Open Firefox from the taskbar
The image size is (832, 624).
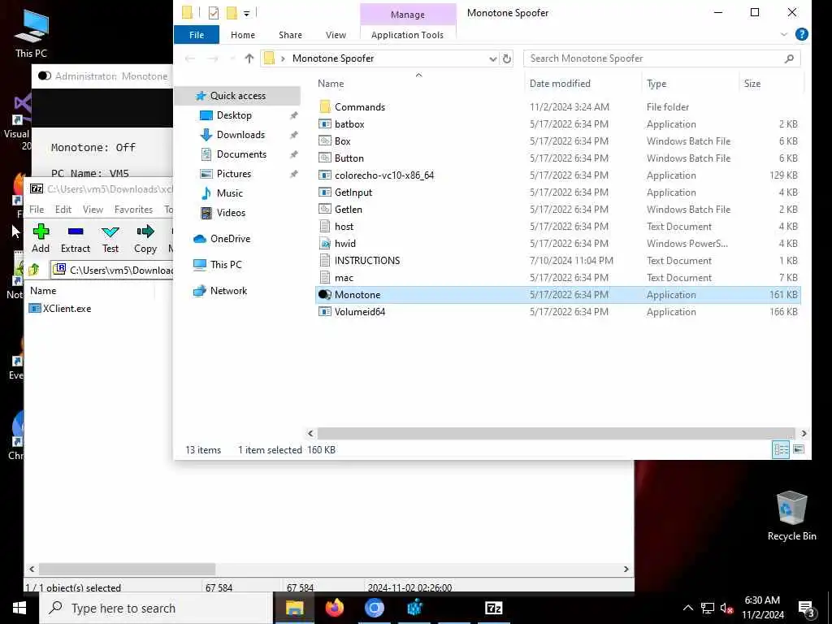(x=334, y=608)
